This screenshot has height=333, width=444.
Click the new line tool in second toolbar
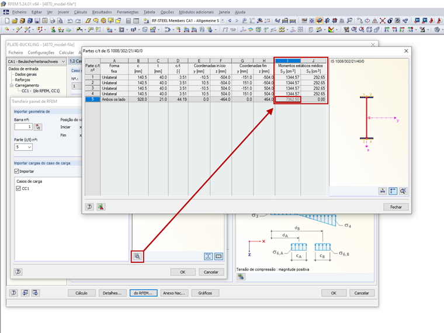(19, 29)
